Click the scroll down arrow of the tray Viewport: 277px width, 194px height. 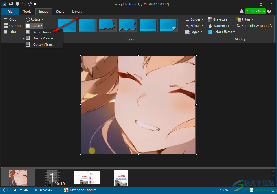point(274,175)
